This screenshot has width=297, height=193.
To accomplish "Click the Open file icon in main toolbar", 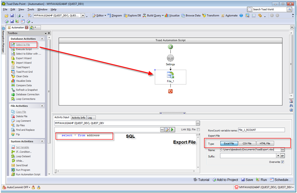I will click(x=6, y=16).
